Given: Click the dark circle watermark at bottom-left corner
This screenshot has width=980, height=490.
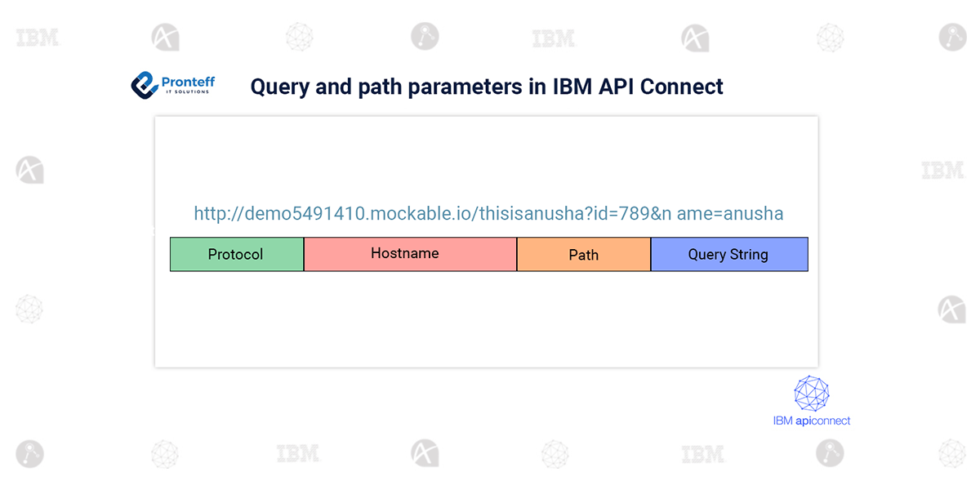Looking at the screenshot, I should point(29,453).
